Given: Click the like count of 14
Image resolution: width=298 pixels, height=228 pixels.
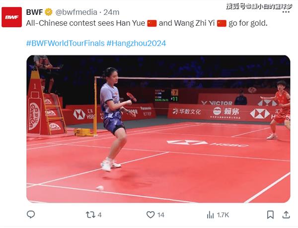Looking at the screenshot, I should click(160, 215).
